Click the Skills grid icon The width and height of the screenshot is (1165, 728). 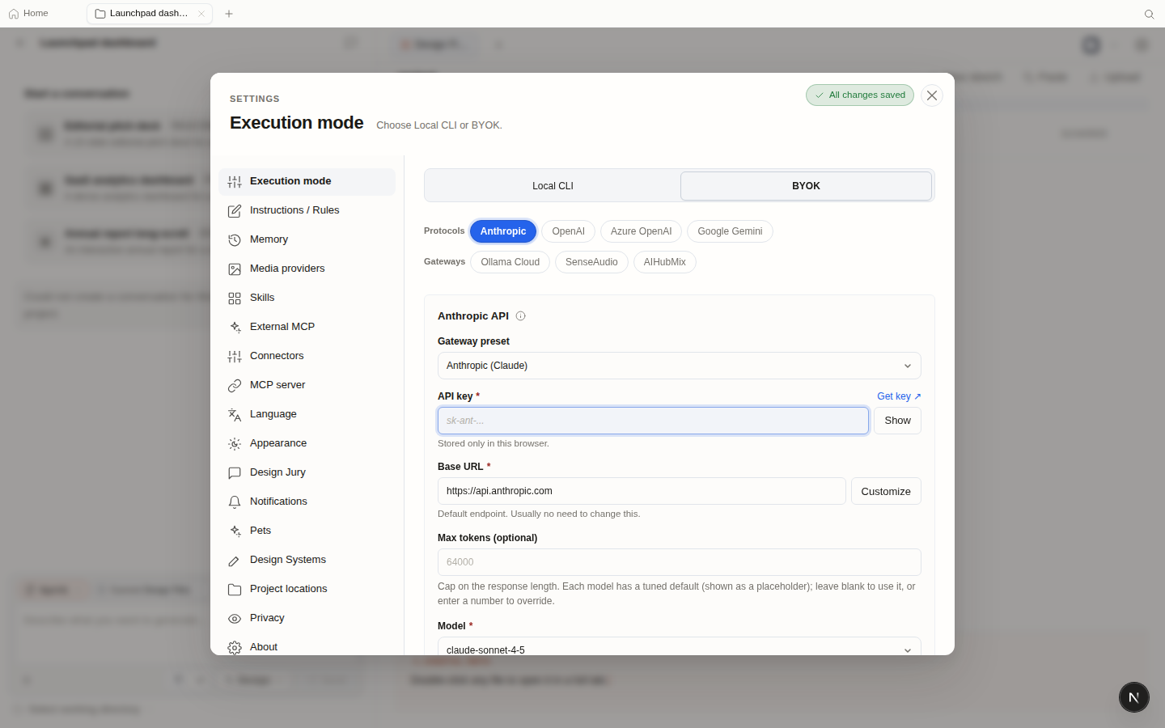235,298
